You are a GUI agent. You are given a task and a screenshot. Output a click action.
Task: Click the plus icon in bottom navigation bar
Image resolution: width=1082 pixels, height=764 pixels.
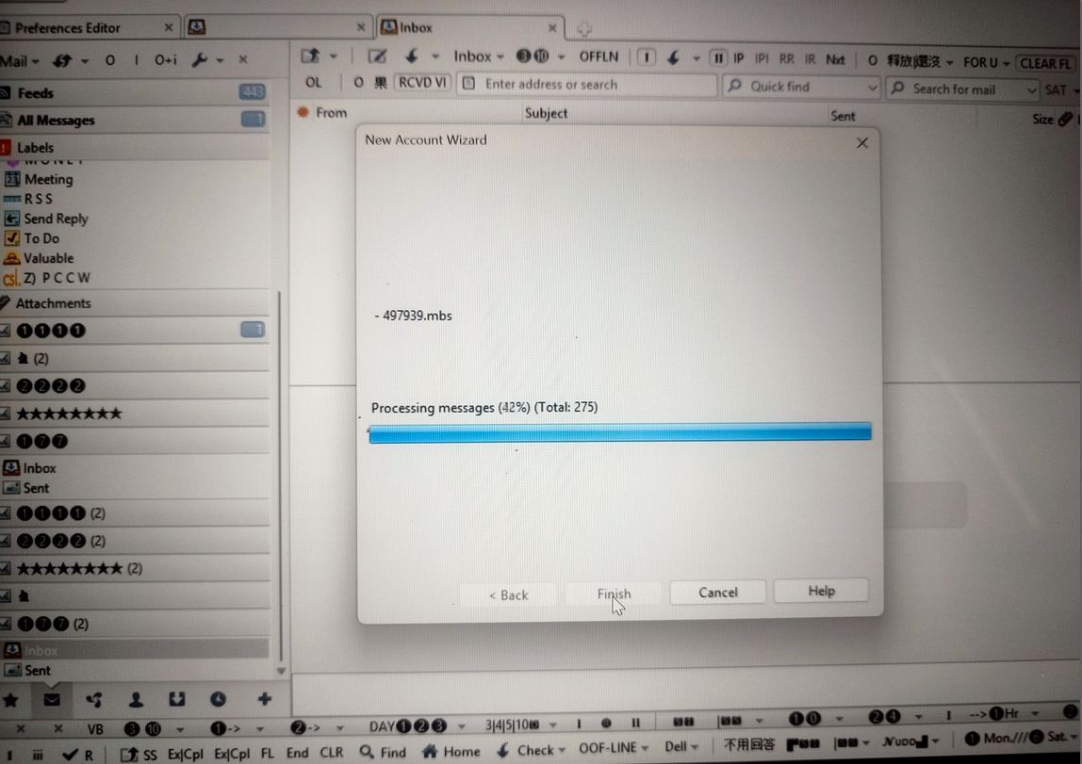click(264, 700)
